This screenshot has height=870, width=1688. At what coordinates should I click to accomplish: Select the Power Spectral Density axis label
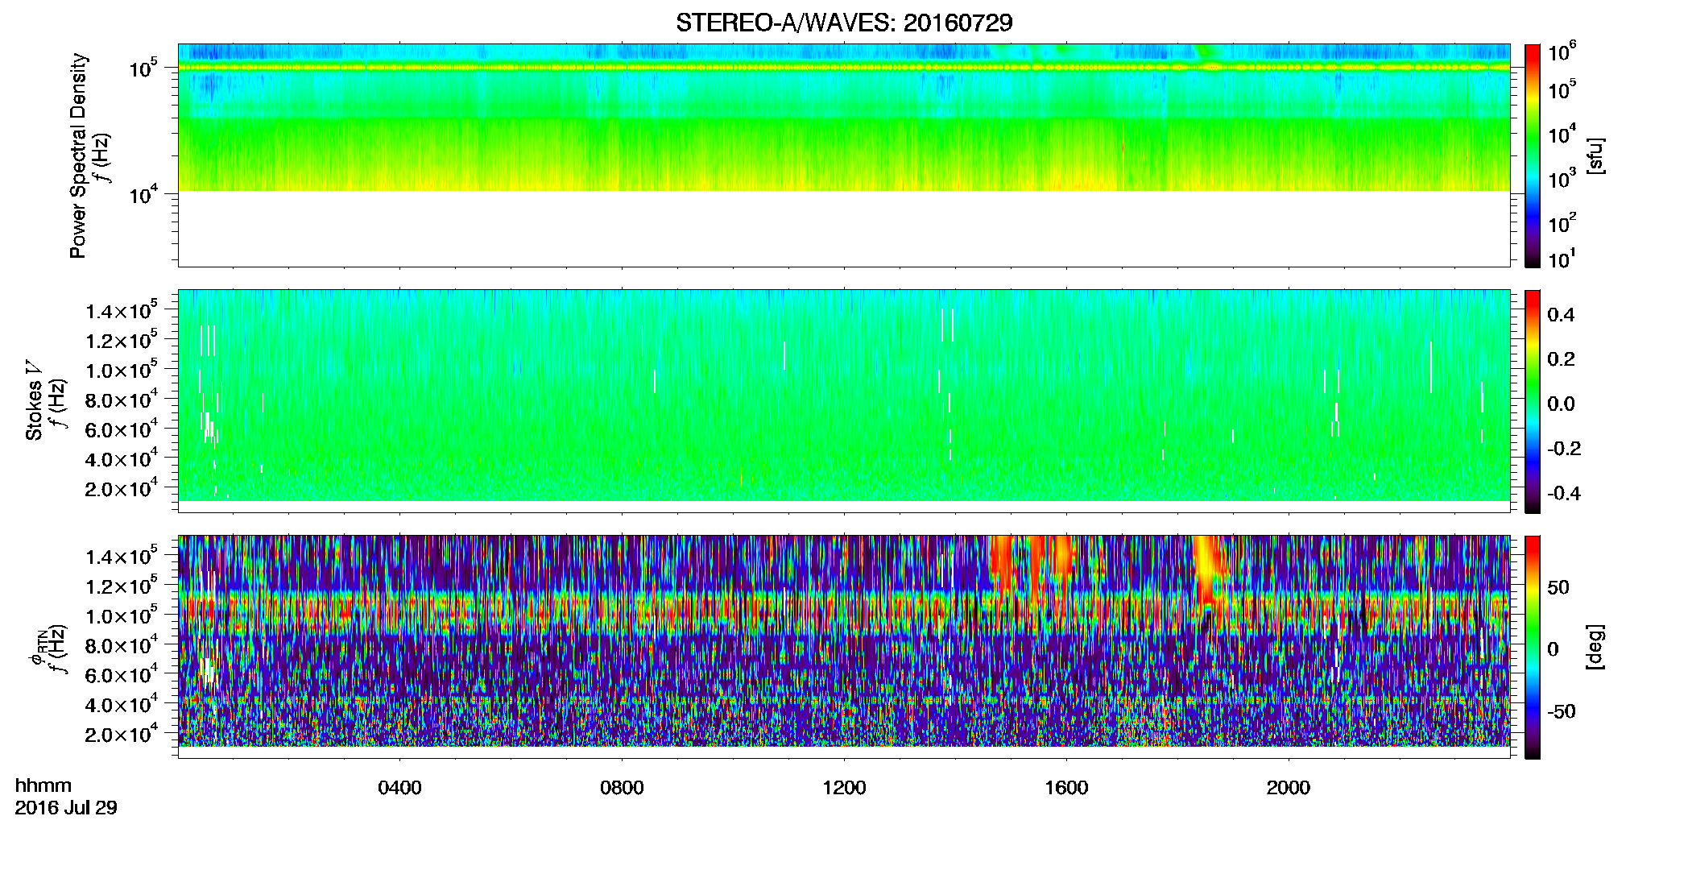(x=78, y=155)
